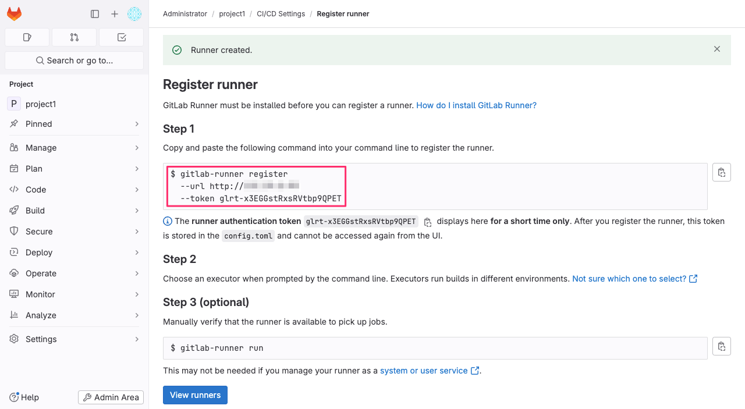The height and width of the screenshot is (409, 745).
Task: Copy the gitlab-runner register command
Action: coord(722,172)
